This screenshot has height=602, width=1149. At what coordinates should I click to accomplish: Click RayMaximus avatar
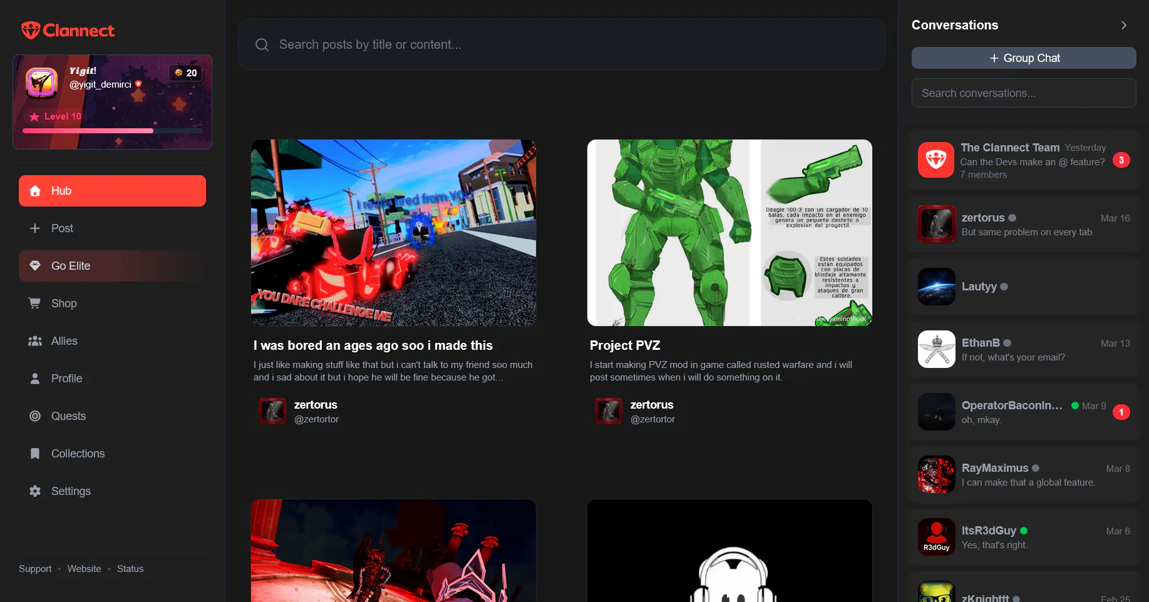(x=936, y=474)
